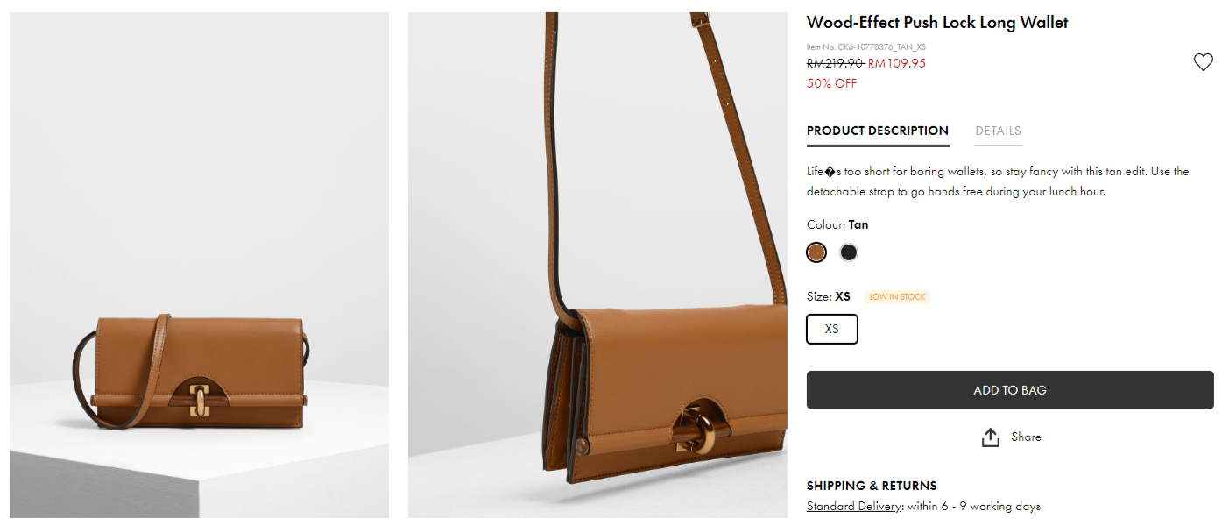Select the Tan colour swatch
This screenshot has width=1222, height=526.
tap(816, 252)
